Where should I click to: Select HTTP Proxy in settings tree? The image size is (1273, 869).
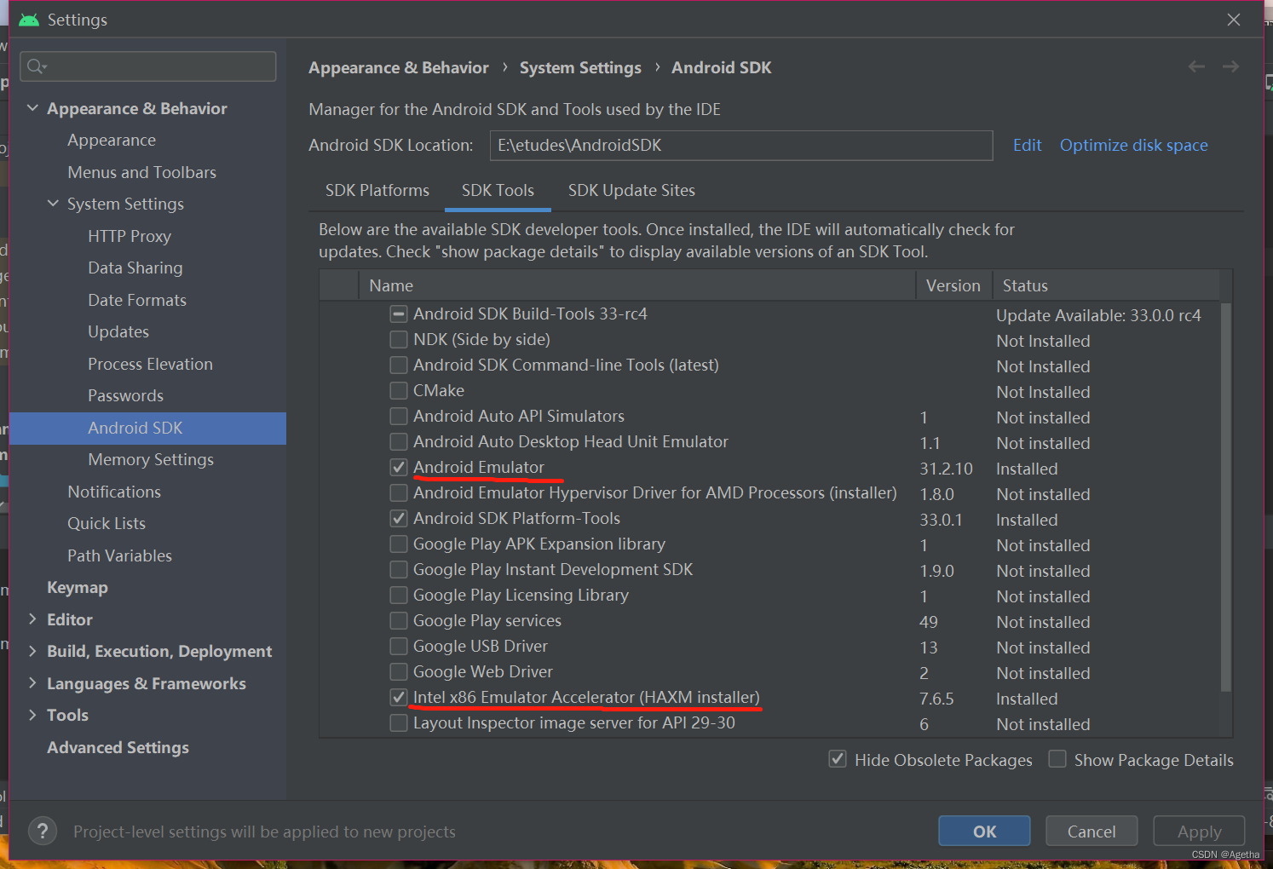point(130,236)
